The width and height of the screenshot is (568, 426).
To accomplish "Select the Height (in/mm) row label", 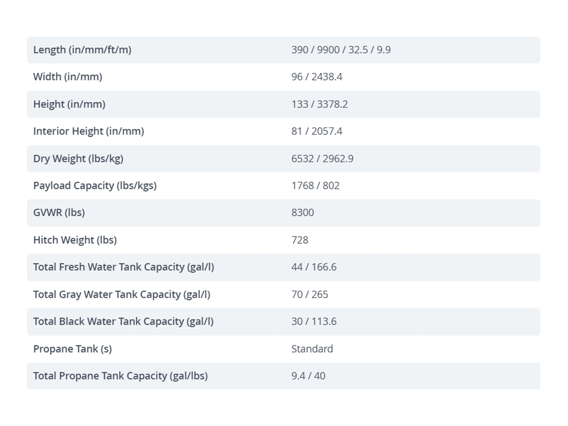I will pos(69,104).
